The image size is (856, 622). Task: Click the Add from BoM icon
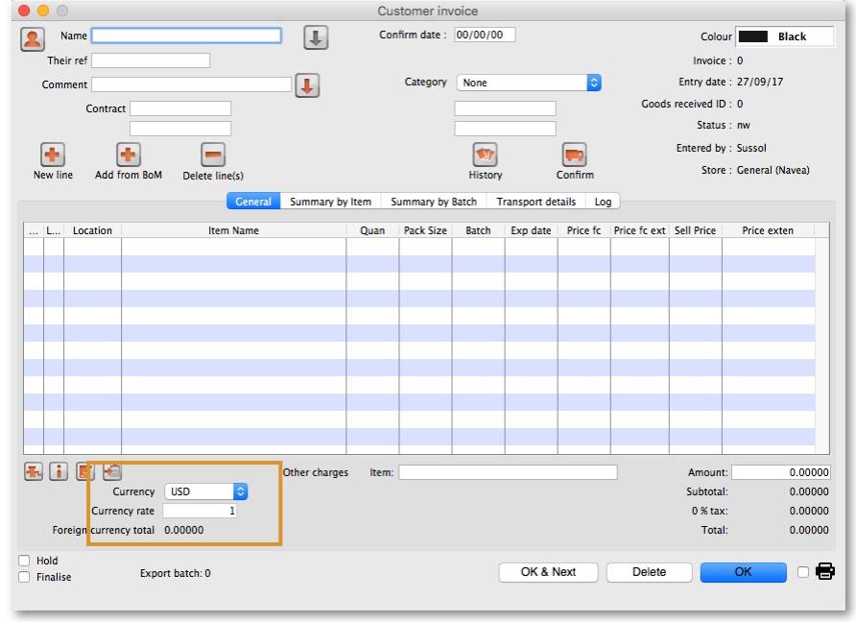click(x=129, y=155)
